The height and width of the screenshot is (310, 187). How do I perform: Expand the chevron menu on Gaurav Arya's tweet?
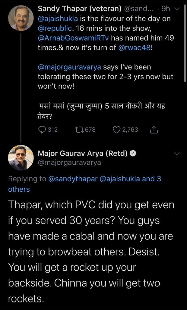[x=177, y=154]
